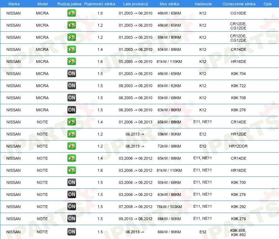
Task: Click diesel ON icon in Note 09.2010 -> 06.2012 row
Action: tap(71, 219)
